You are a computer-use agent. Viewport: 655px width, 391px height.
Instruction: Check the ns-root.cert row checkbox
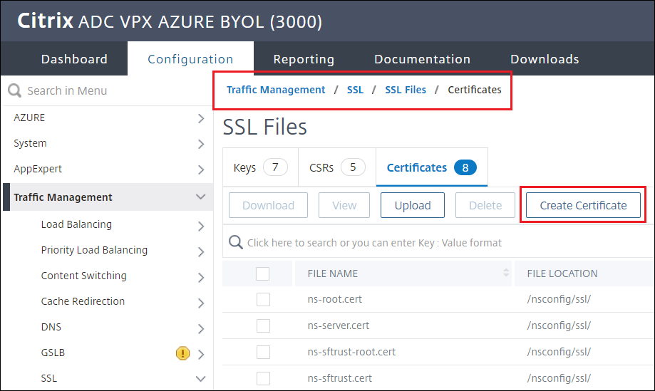click(x=263, y=299)
